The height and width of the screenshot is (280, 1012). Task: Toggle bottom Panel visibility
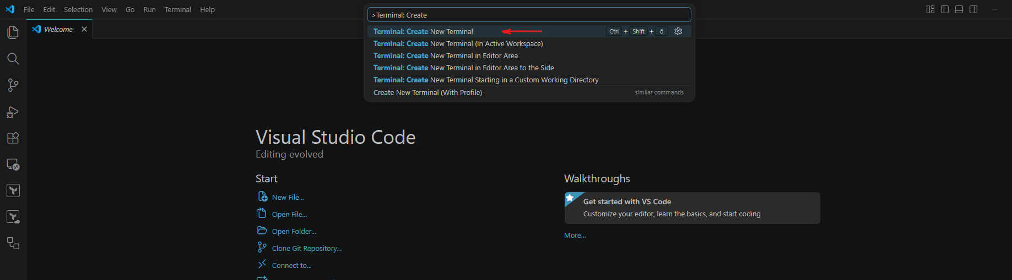[x=959, y=9]
